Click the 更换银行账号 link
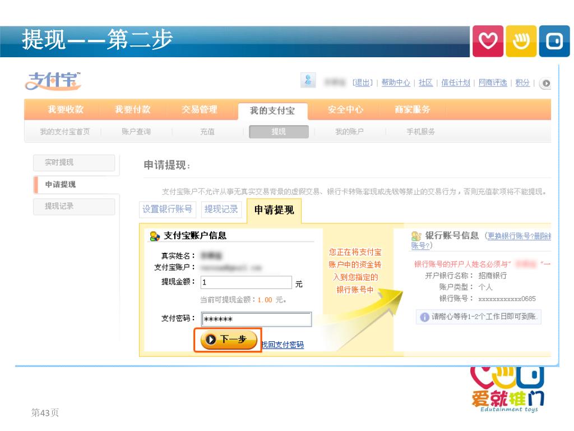The image size is (574, 431). [509, 236]
